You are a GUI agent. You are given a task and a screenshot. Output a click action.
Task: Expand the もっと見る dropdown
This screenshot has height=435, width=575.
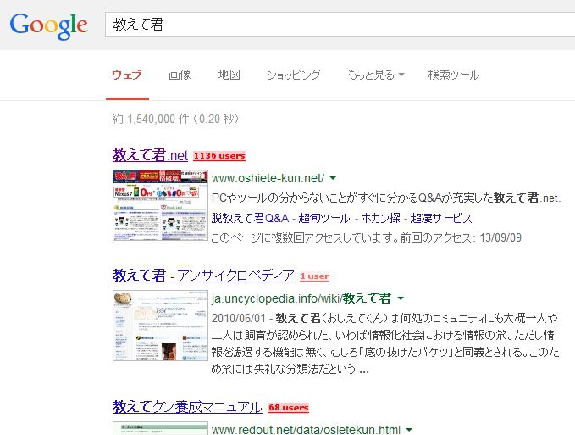(x=375, y=75)
